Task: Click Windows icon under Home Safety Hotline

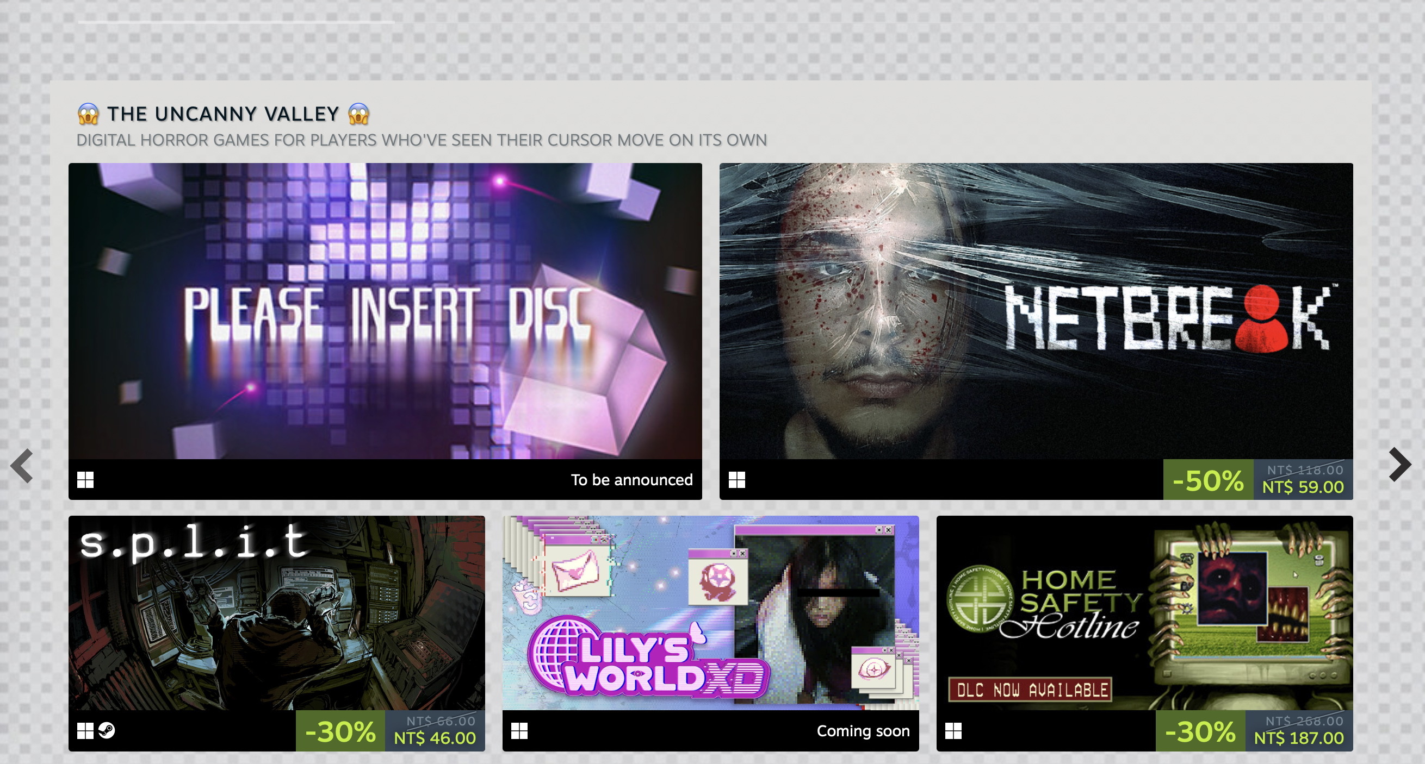Action: 953,731
